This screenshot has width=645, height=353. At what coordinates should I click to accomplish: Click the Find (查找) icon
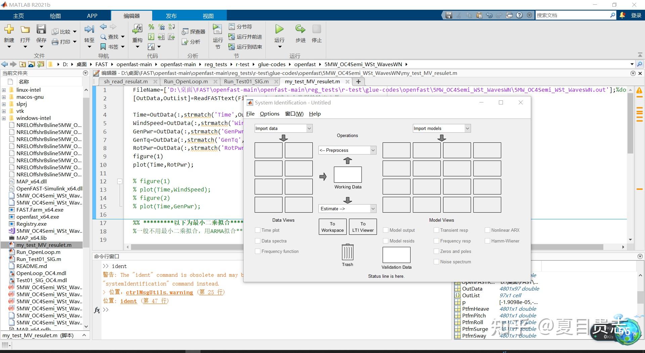[x=111, y=37]
